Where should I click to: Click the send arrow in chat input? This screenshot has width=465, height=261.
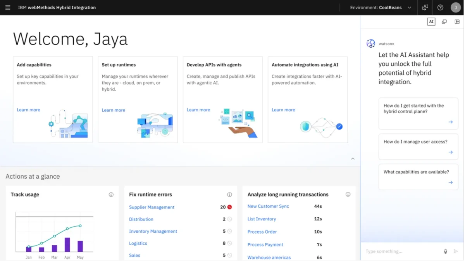456,251
